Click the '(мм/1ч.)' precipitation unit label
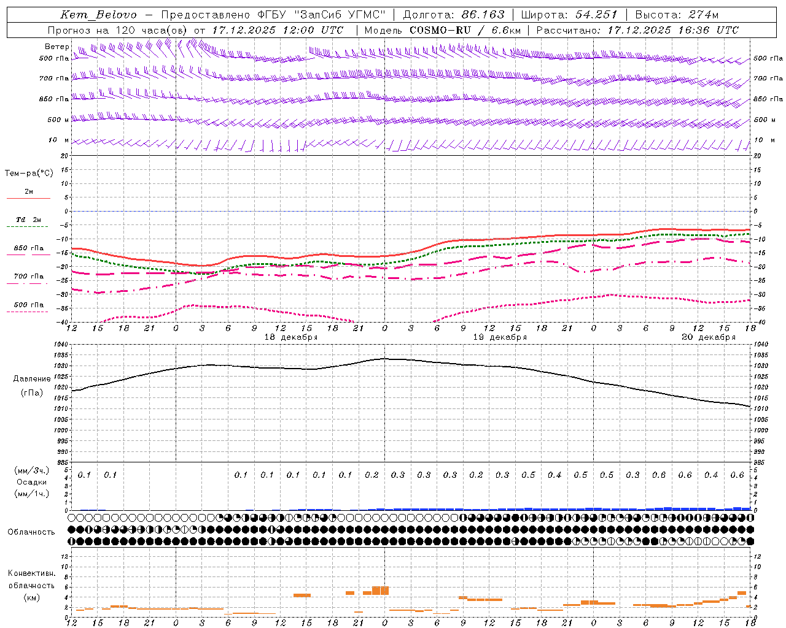Screen dimensions: 786x628 [x=32, y=494]
